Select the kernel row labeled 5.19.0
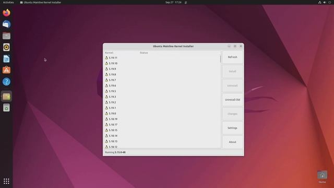This screenshot has width=334, height=188. pos(162,113)
